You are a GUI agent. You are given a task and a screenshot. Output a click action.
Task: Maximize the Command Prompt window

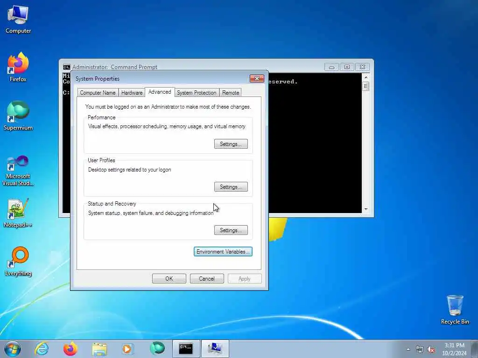point(347,67)
